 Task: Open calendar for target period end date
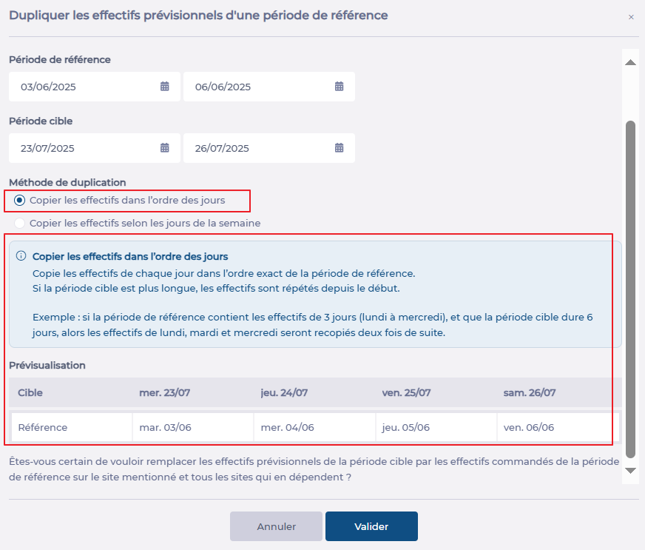click(340, 148)
